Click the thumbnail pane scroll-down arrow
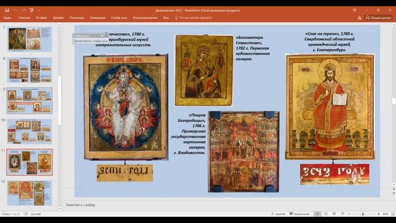The width and height of the screenshot is (396, 223). (x=59, y=209)
